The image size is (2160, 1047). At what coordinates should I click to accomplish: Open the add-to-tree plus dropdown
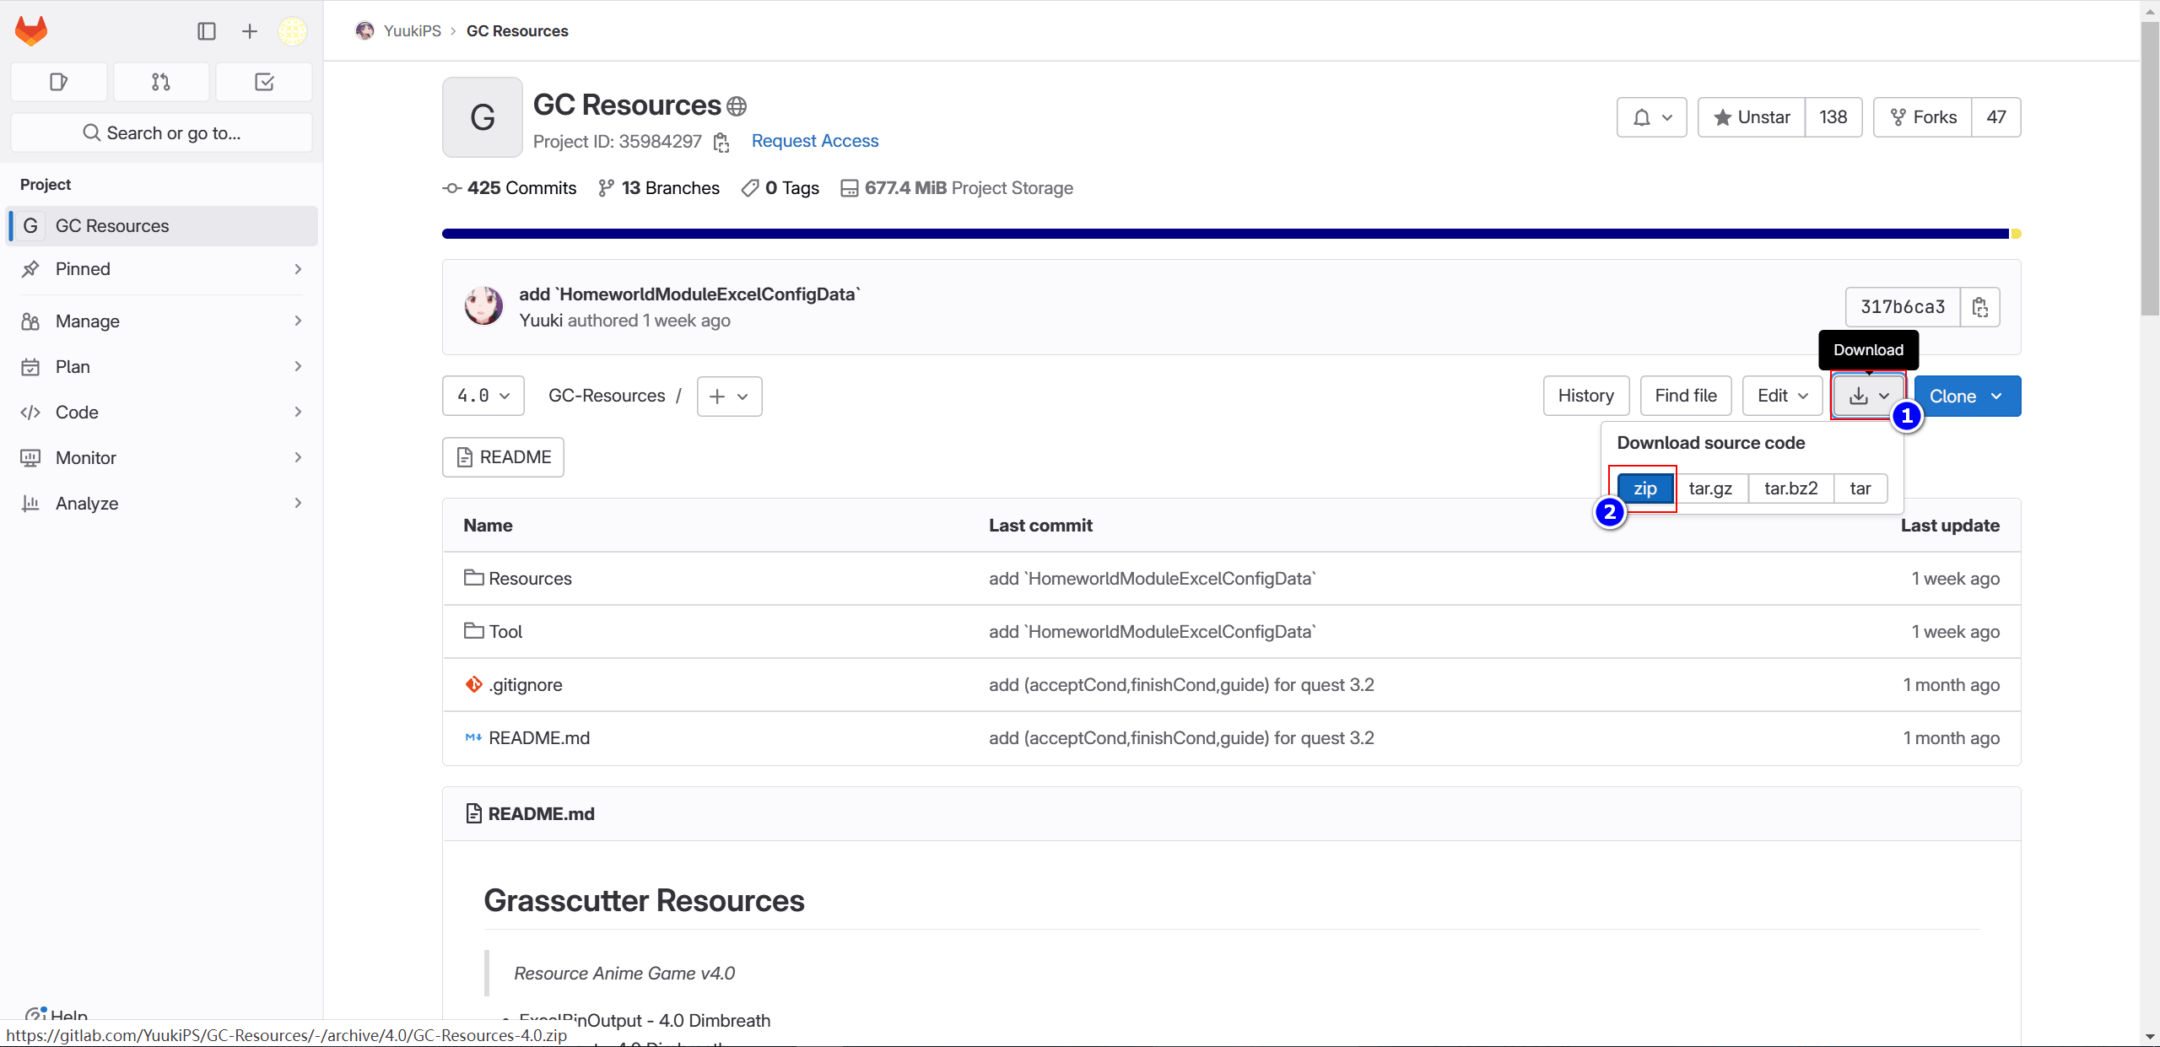[x=729, y=397]
